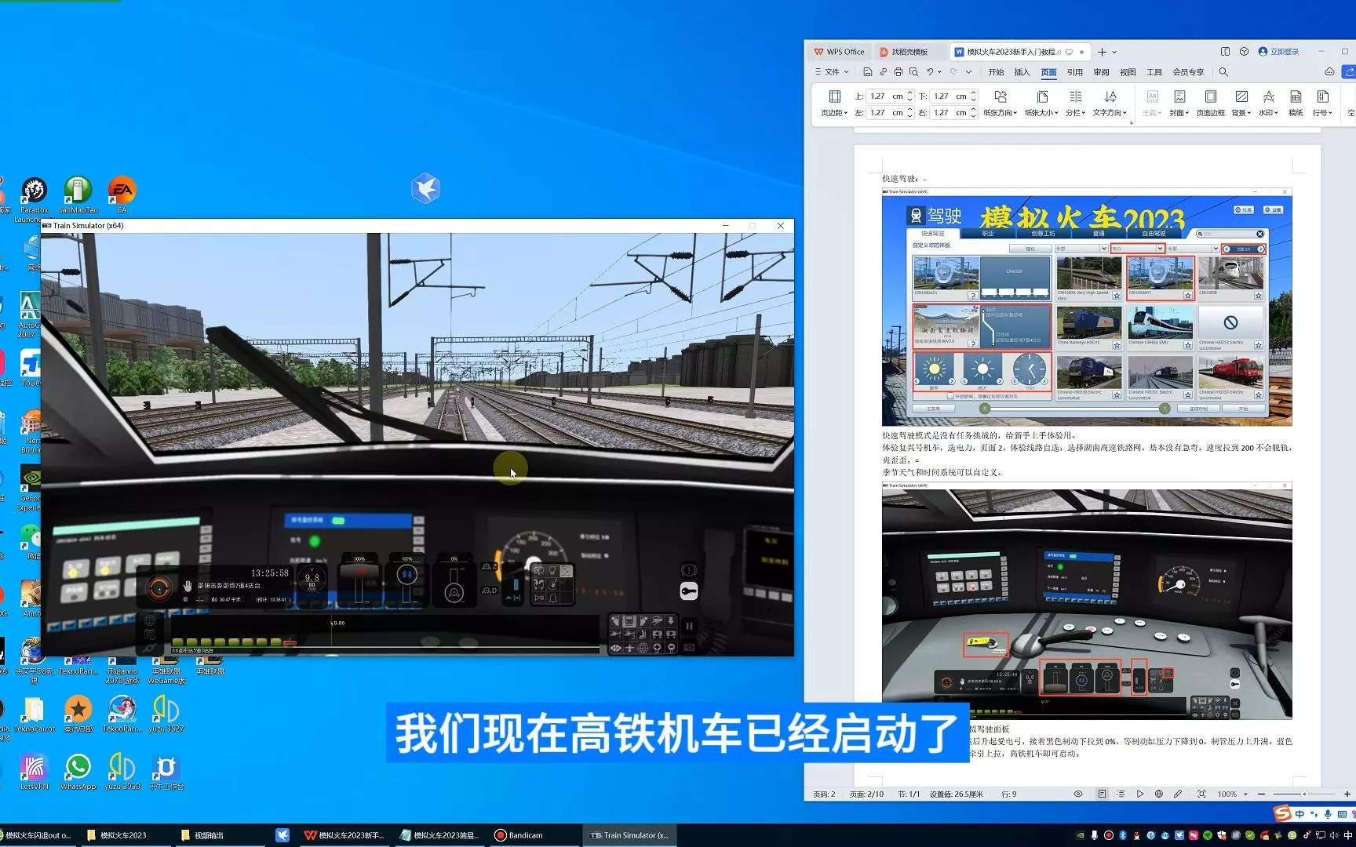1356x847 pixels.
Task: Expand 纸张大小 paper size dropdown
Action: coord(1041,113)
